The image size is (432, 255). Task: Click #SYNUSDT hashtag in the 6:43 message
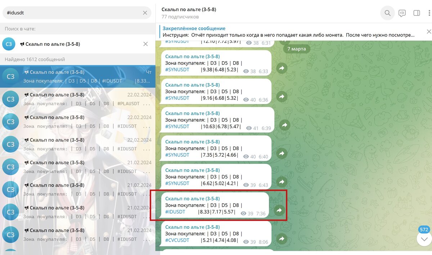177,183
